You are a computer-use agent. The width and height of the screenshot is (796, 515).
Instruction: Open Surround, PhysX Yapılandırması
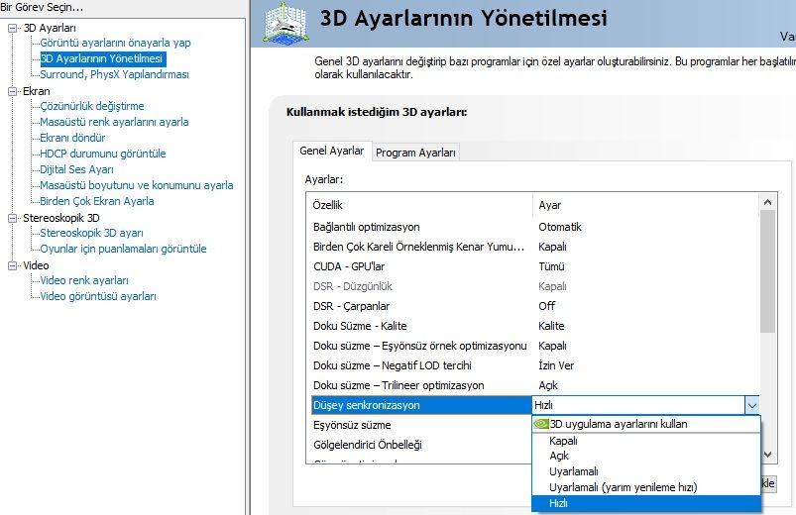point(114,74)
